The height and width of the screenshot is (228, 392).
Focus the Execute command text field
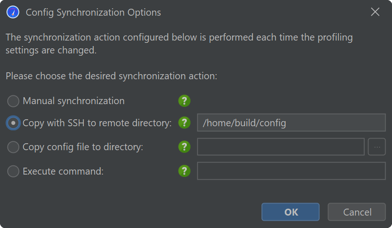(291, 171)
